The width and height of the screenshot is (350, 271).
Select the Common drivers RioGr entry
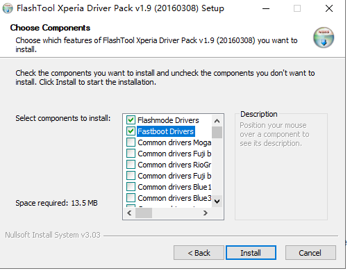(x=174, y=165)
